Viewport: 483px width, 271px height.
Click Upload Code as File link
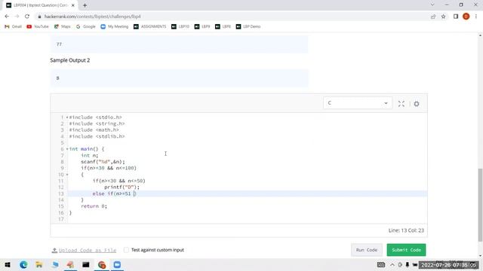(x=84, y=250)
